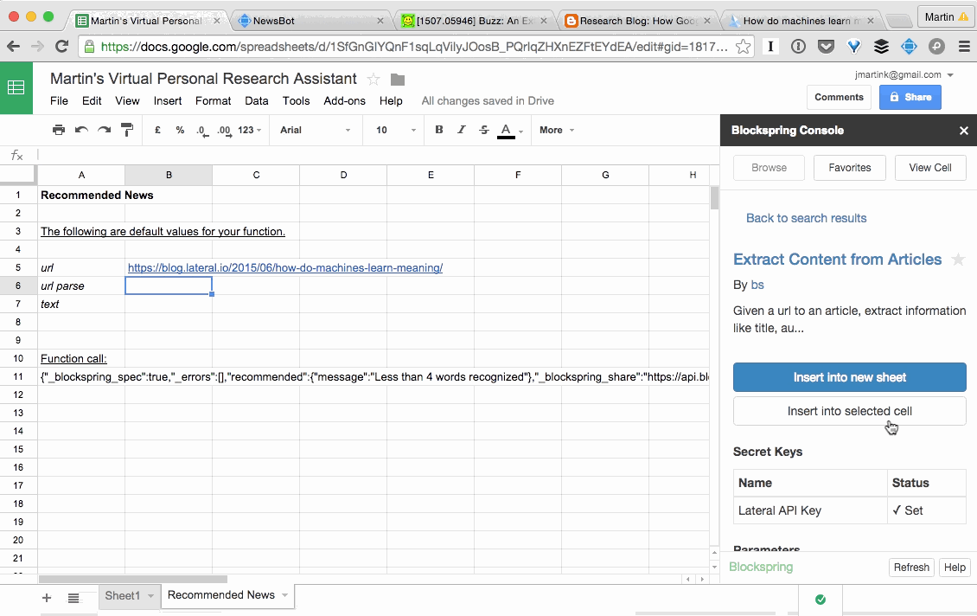This screenshot has height=616, width=977.
Task: Open author link bs
Action: [x=757, y=285]
